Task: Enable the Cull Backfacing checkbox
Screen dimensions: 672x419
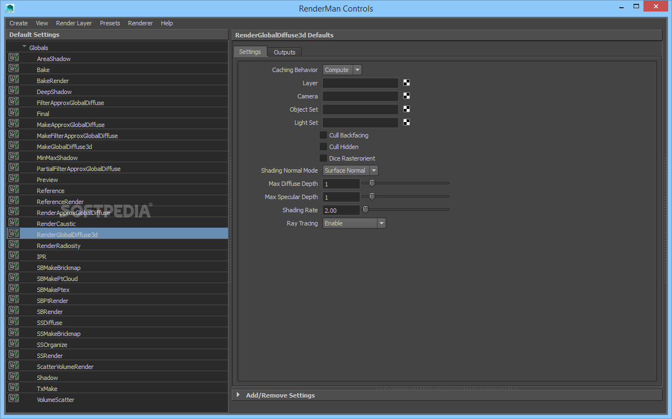Action: 324,135
